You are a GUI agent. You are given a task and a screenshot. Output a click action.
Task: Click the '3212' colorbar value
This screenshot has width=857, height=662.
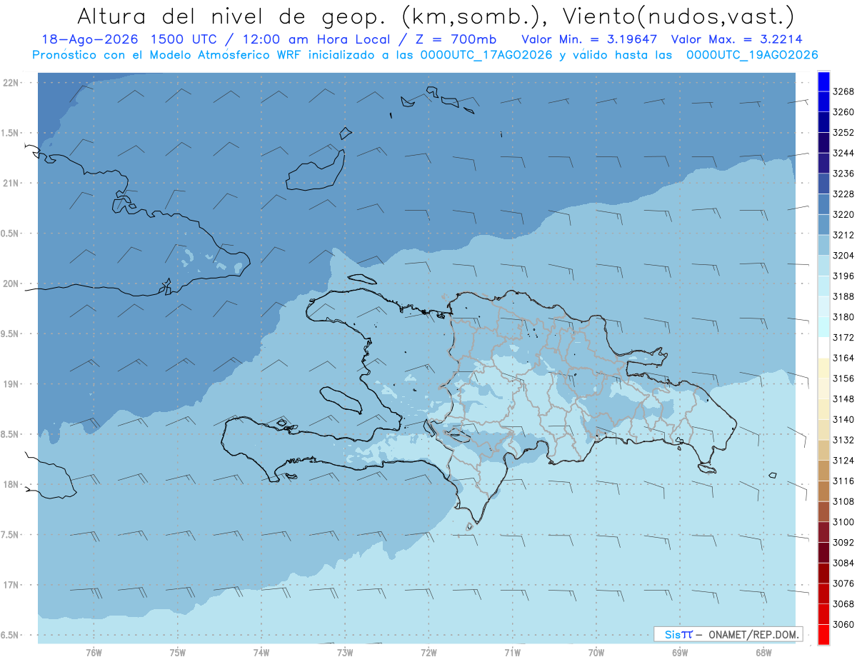(x=843, y=235)
